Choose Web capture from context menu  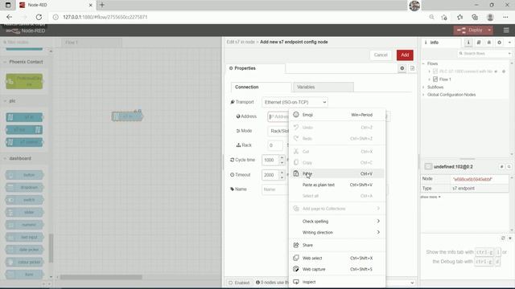coord(337,269)
